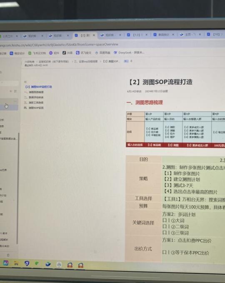Viewport: 225px width, 283px height.
Task: Open the more options on highlighted sidebar item
Action: coord(15,101)
